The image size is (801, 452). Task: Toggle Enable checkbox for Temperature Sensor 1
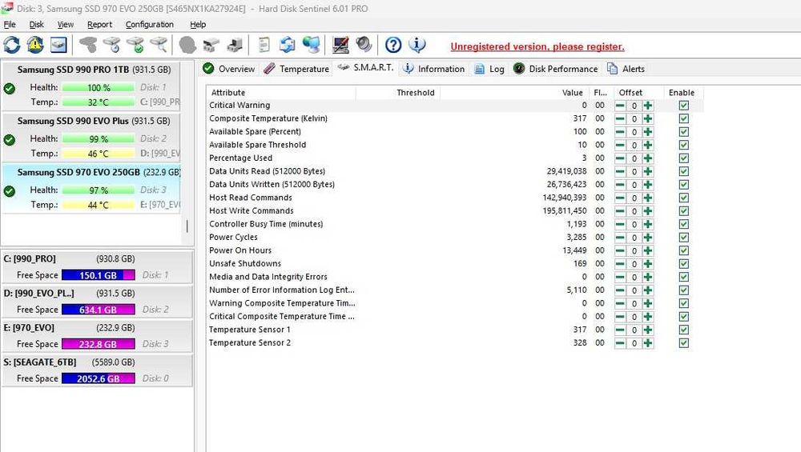coord(683,330)
